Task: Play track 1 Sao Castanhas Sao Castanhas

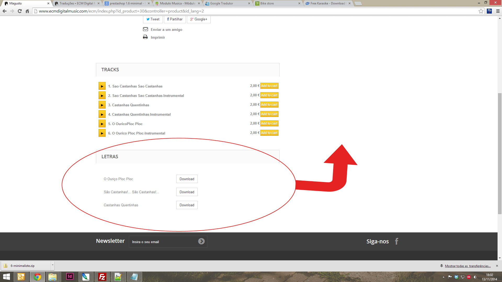Action: pos(102,86)
